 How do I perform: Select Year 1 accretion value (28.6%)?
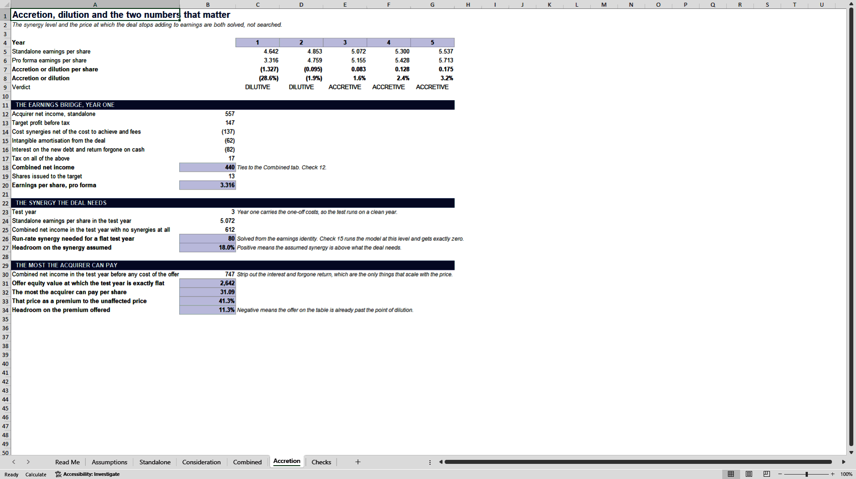coord(258,78)
